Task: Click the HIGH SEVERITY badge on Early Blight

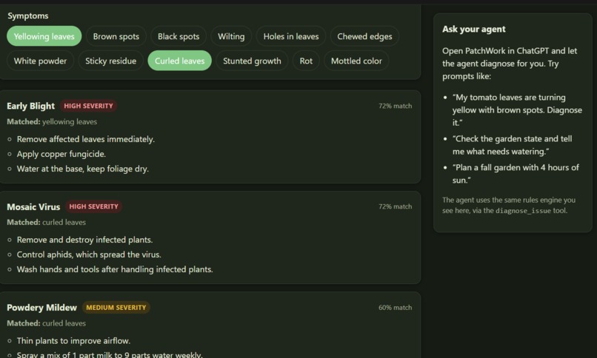Action: [88, 106]
